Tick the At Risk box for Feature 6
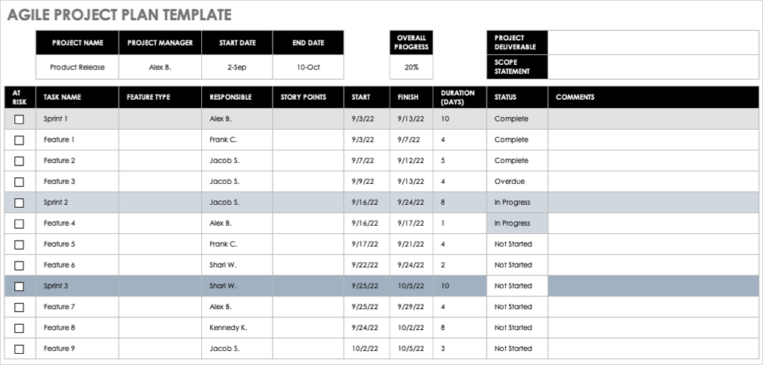Viewport: 763px width, 365px height. (19, 265)
